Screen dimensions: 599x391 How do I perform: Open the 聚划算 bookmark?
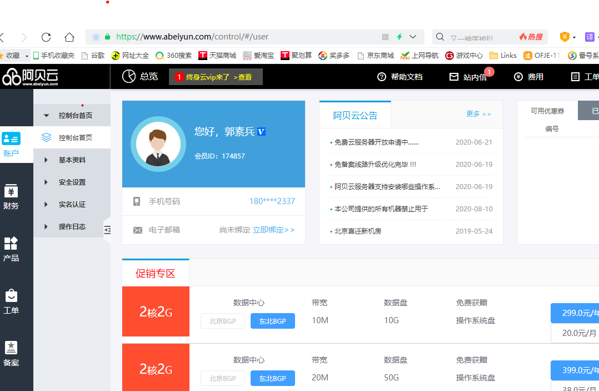coord(296,56)
